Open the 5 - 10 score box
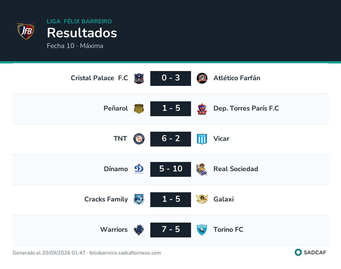Viewport: 341px width, 269px height. click(171, 169)
